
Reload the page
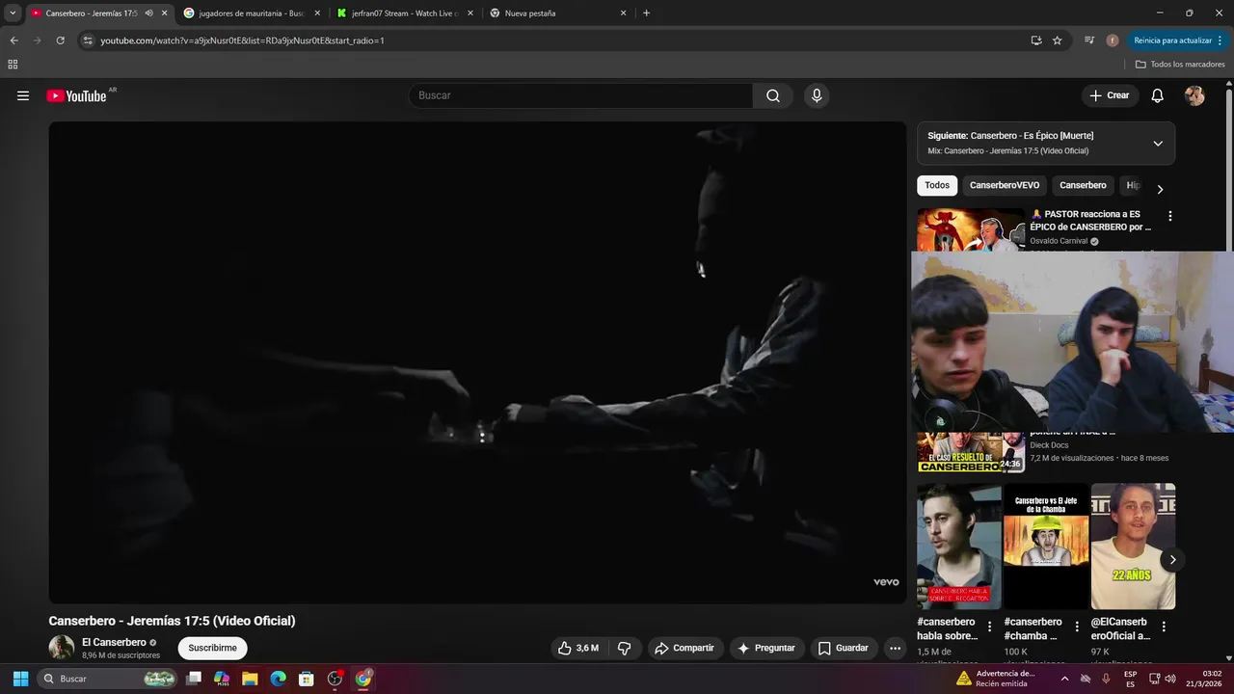pyautogui.click(x=60, y=40)
